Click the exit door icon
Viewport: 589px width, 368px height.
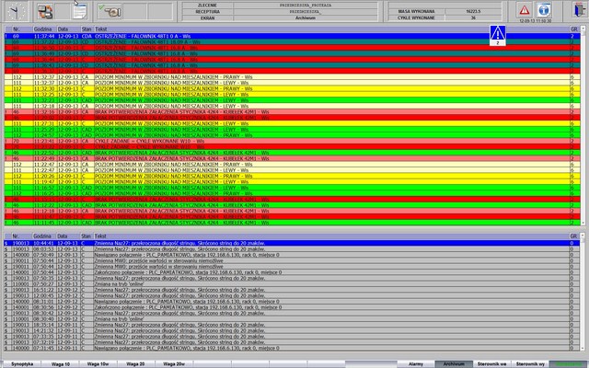pyautogui.click(x=578, y=10)
